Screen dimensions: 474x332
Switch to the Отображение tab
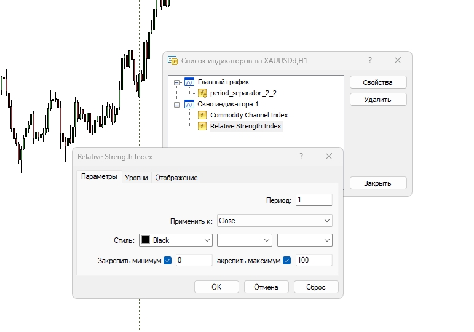coord(176,178)
